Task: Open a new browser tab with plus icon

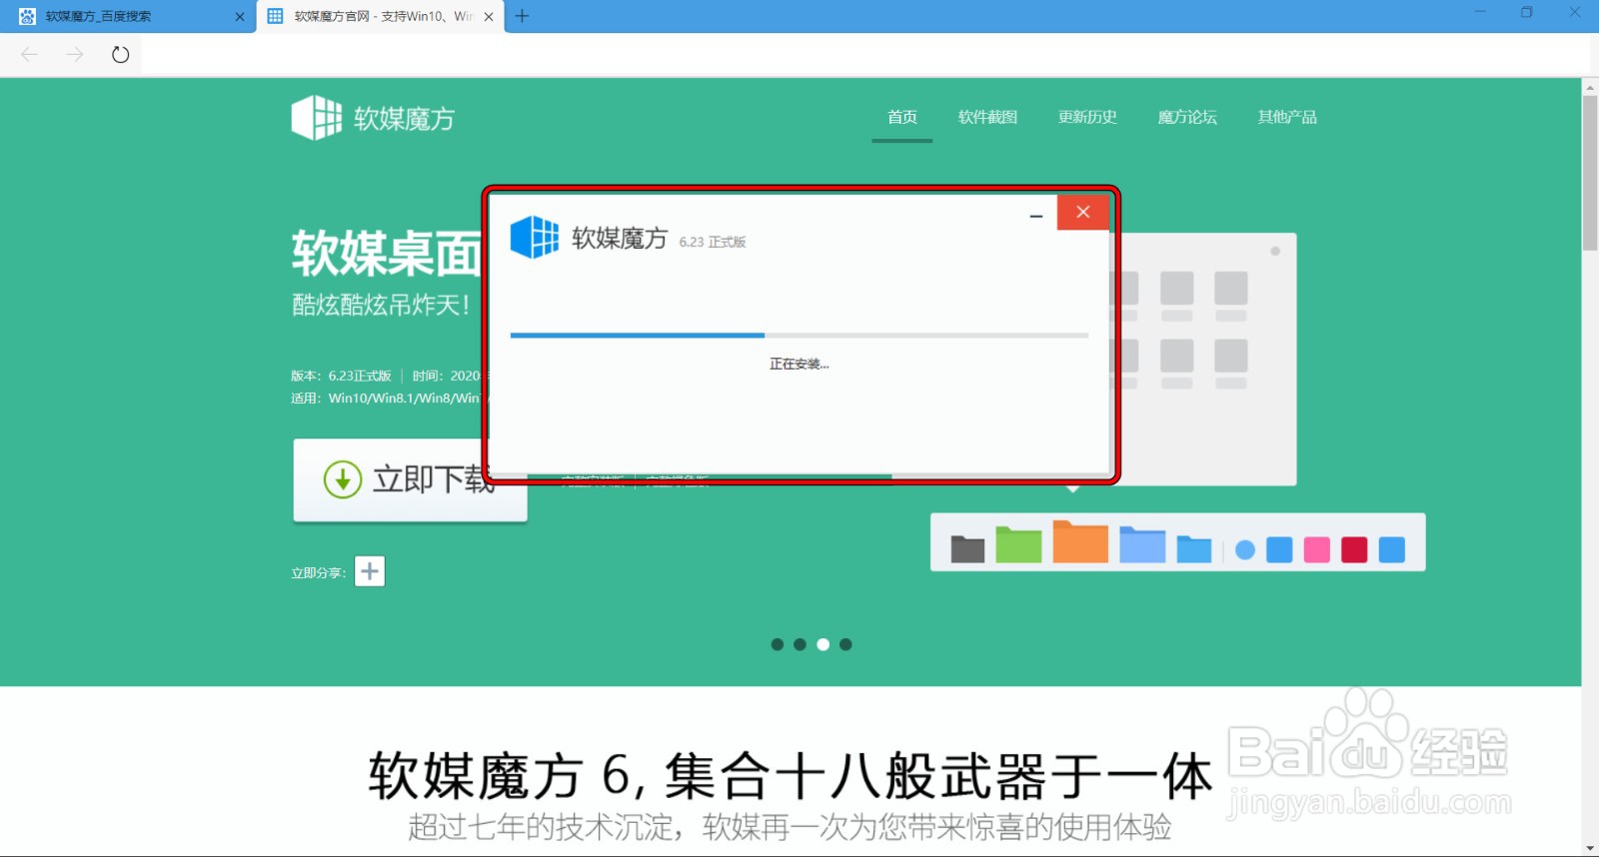Action: click(x=522, y=16)
